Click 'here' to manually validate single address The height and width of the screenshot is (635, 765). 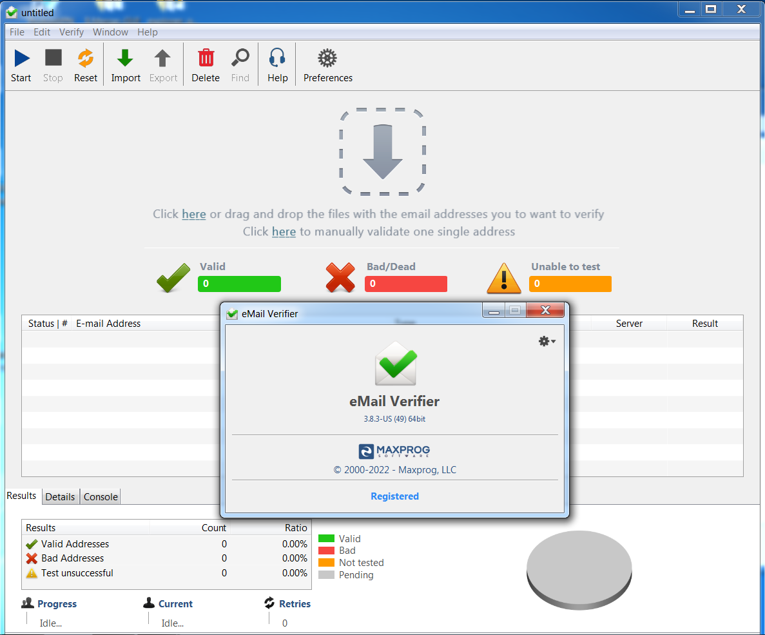tap(284, 231)
